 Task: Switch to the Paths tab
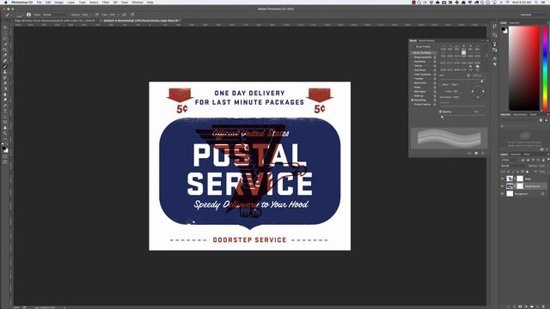(527, 154)
